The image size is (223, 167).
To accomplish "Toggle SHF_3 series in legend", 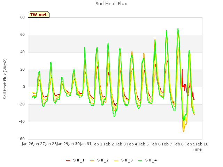I will (123, 160).
